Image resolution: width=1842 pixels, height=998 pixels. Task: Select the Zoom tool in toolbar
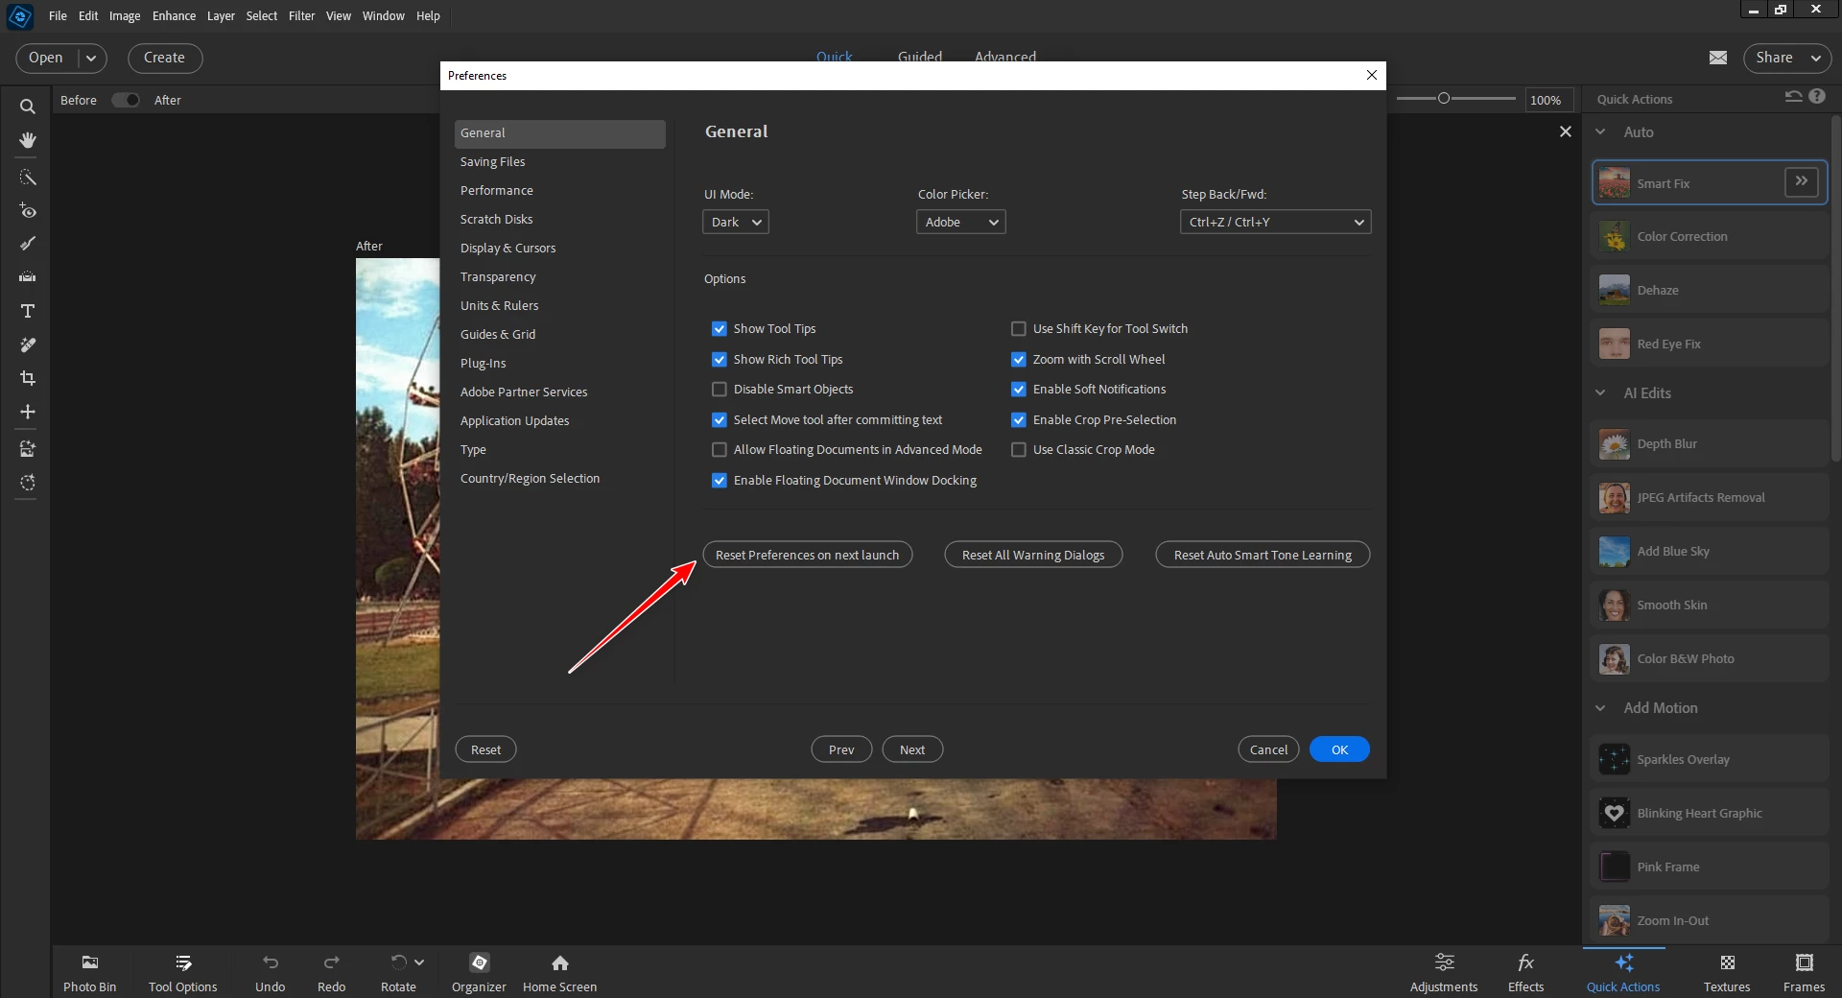coord(27,107)
